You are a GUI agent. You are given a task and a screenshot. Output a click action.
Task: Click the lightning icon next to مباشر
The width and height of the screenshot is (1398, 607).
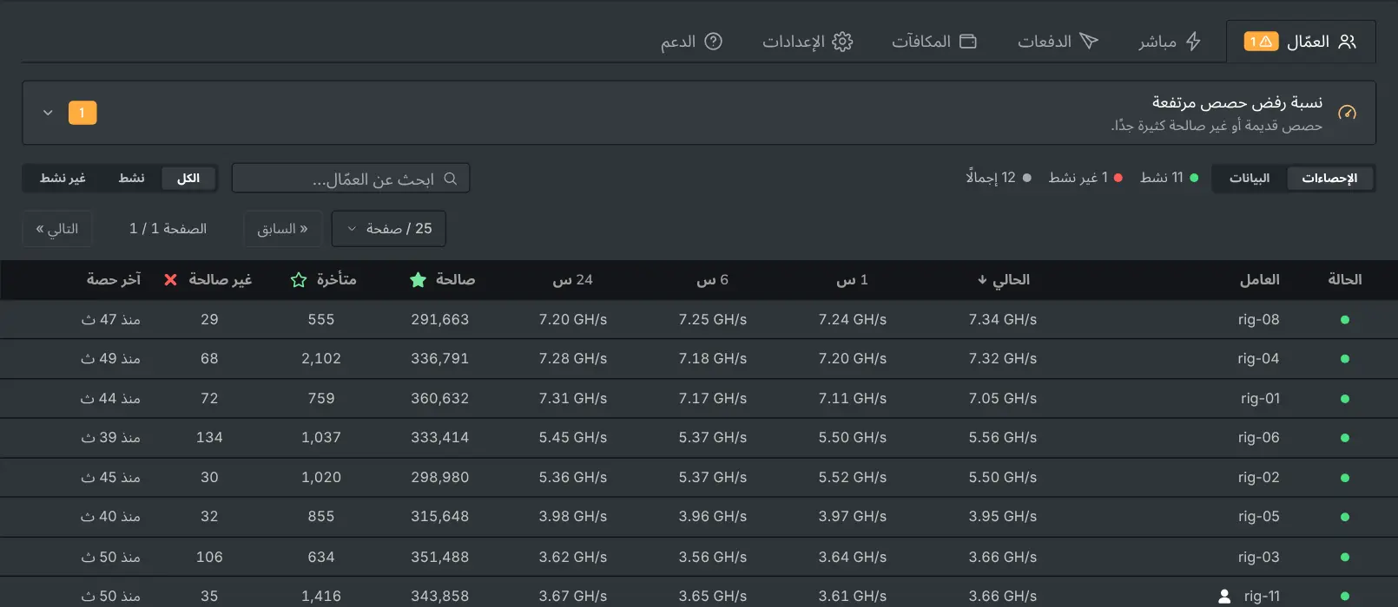1194,42
